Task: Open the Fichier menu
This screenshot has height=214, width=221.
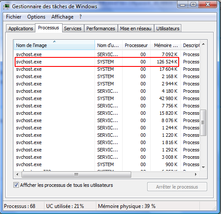Action: [x=13, y=17]
